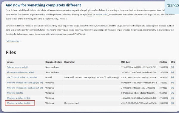Open the natural units link
Screen dimensions: 179x113
[x=101, y=15]
